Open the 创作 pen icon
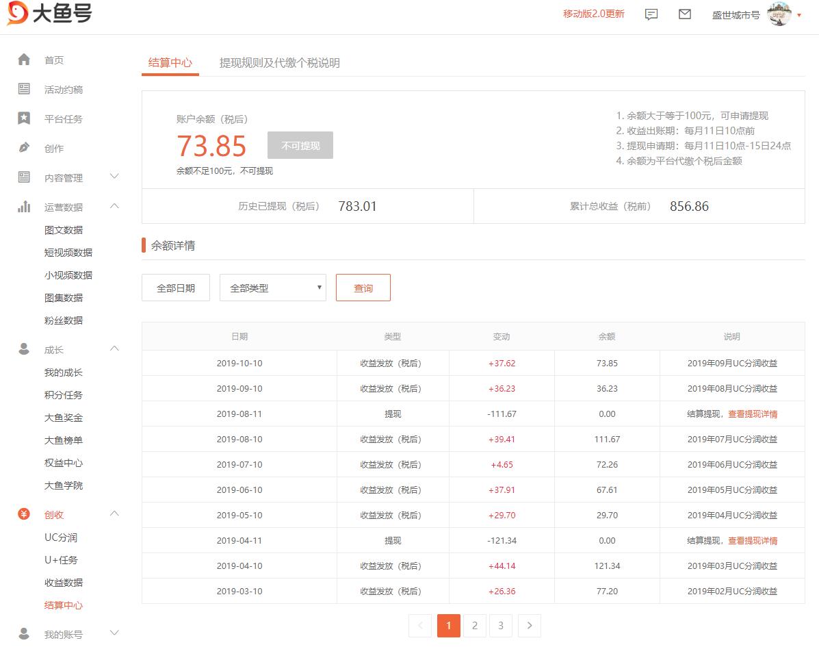819x647 pixels. pos(24,148)
